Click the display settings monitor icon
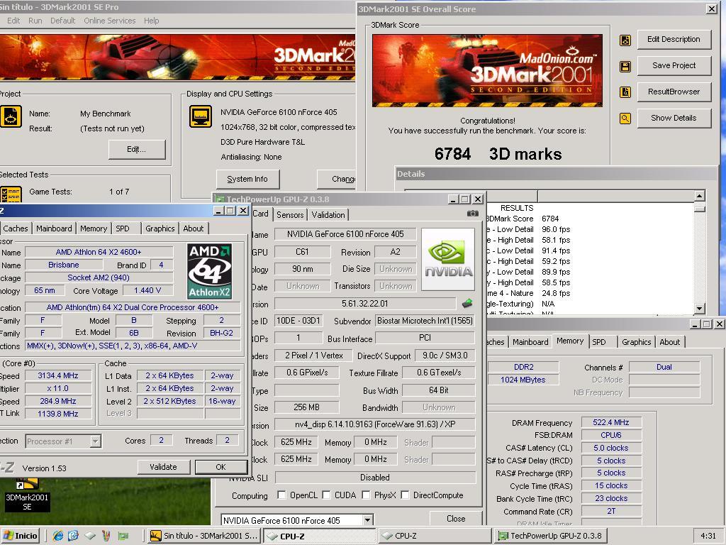The image size is (726, 545). pos(200,116)
